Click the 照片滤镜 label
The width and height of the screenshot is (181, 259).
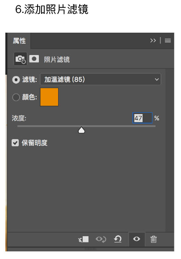point(57,59)
